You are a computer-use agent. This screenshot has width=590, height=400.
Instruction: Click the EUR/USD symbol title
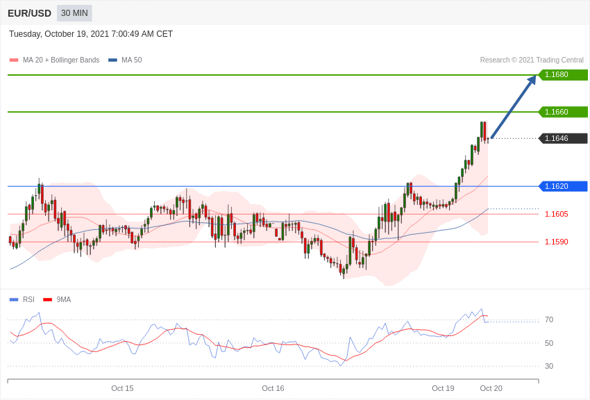click(x=29, y=14)
